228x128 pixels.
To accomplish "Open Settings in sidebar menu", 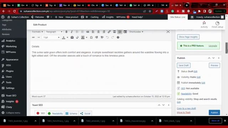I will 10,88.
